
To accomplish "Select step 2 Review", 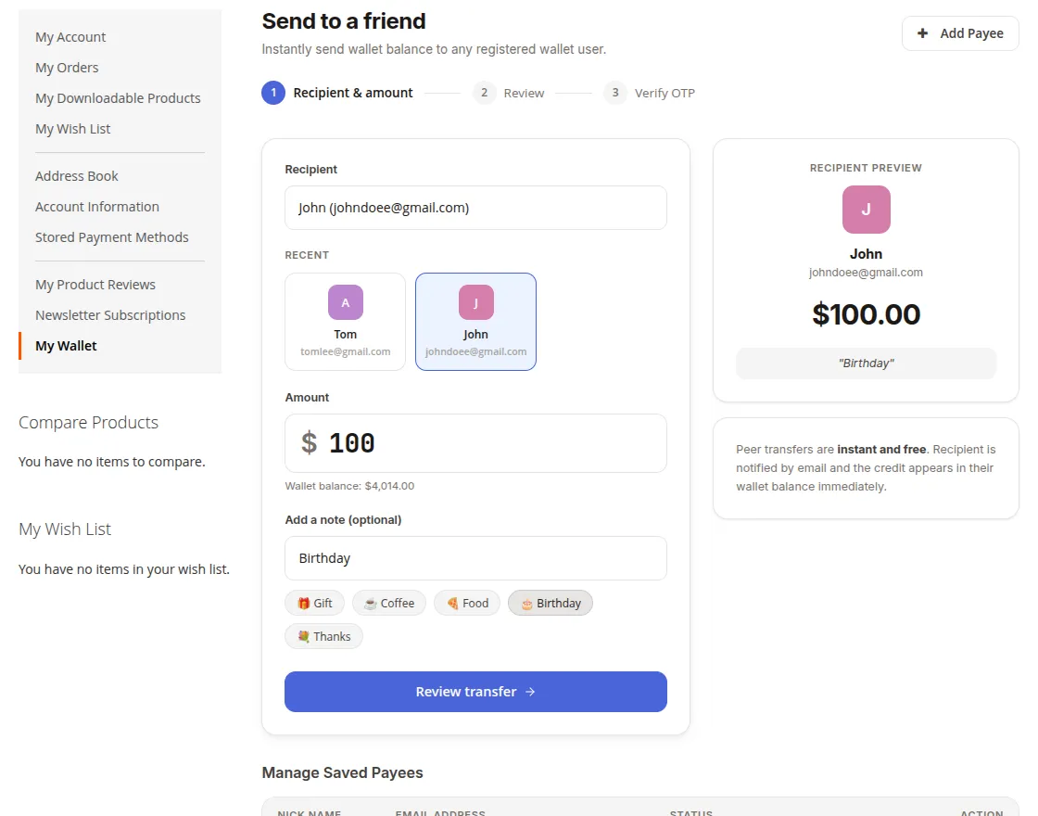I will click(509, 93).
